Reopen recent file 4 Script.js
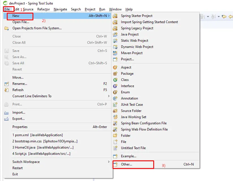Screen dimensions: 233x181 [x=58, y=154]
